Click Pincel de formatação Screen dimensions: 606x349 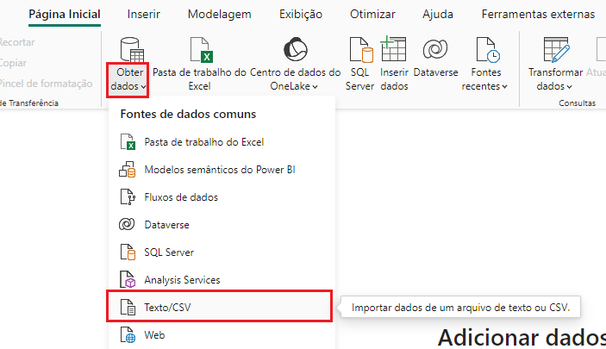(46, 84)
